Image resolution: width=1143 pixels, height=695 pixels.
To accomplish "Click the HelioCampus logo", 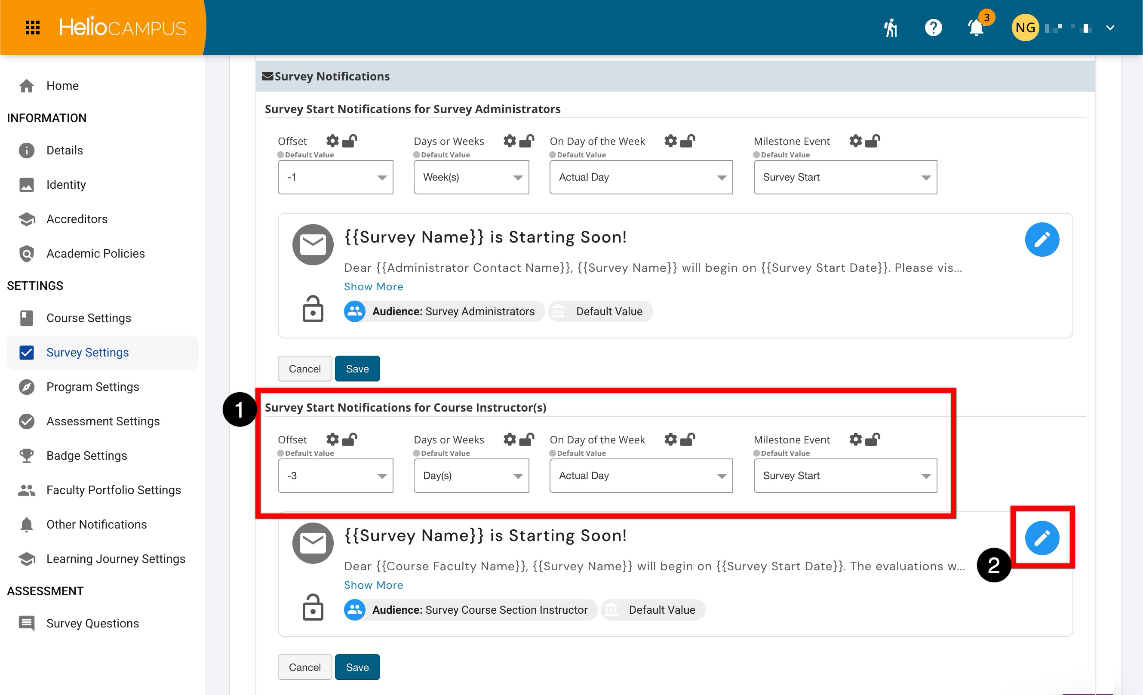I will coord(123,27).
